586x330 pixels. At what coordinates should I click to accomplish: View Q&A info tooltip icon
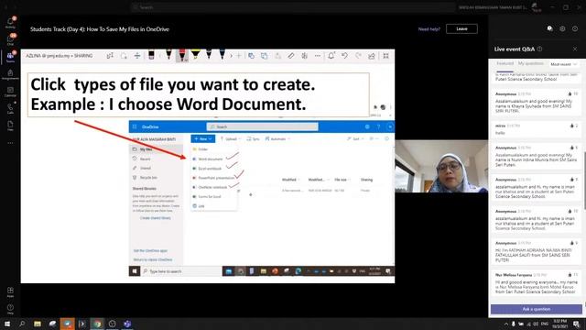[539, 49]
